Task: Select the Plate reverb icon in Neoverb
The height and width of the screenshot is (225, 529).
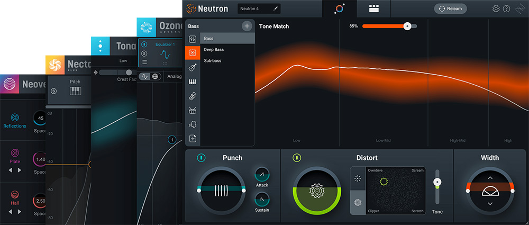Action: click(x=15, y=152)
